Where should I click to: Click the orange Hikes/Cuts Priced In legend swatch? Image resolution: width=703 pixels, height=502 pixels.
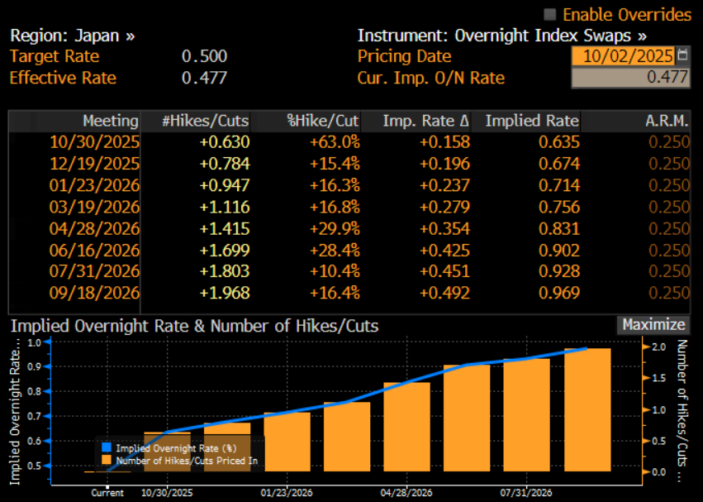(x=105, y=461)
